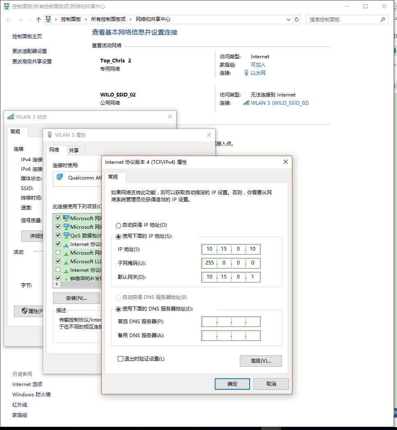Click the 备用 DNS 服务器 field

tap(231, 336)
